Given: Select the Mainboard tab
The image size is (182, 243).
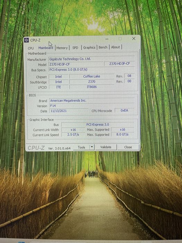Looking at the screenshot, I should click(x=46, y=48).
